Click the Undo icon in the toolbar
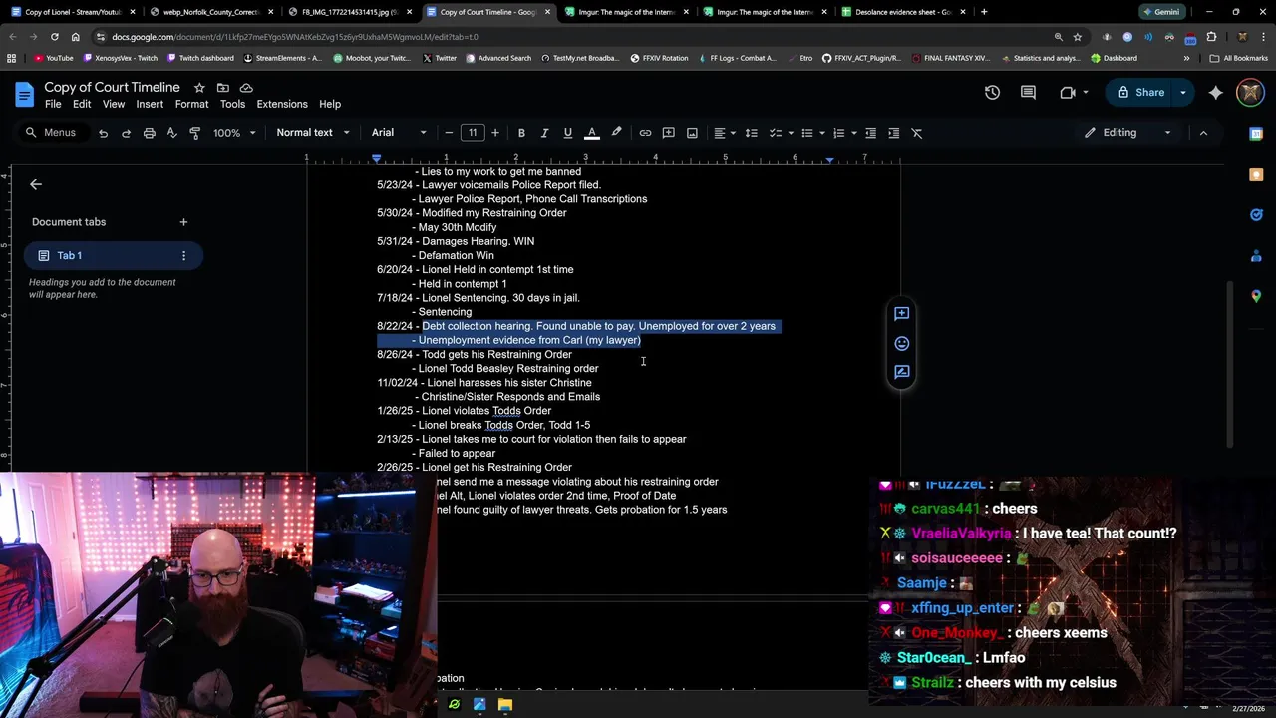The image size is (1276, 718). coord(103,133)
